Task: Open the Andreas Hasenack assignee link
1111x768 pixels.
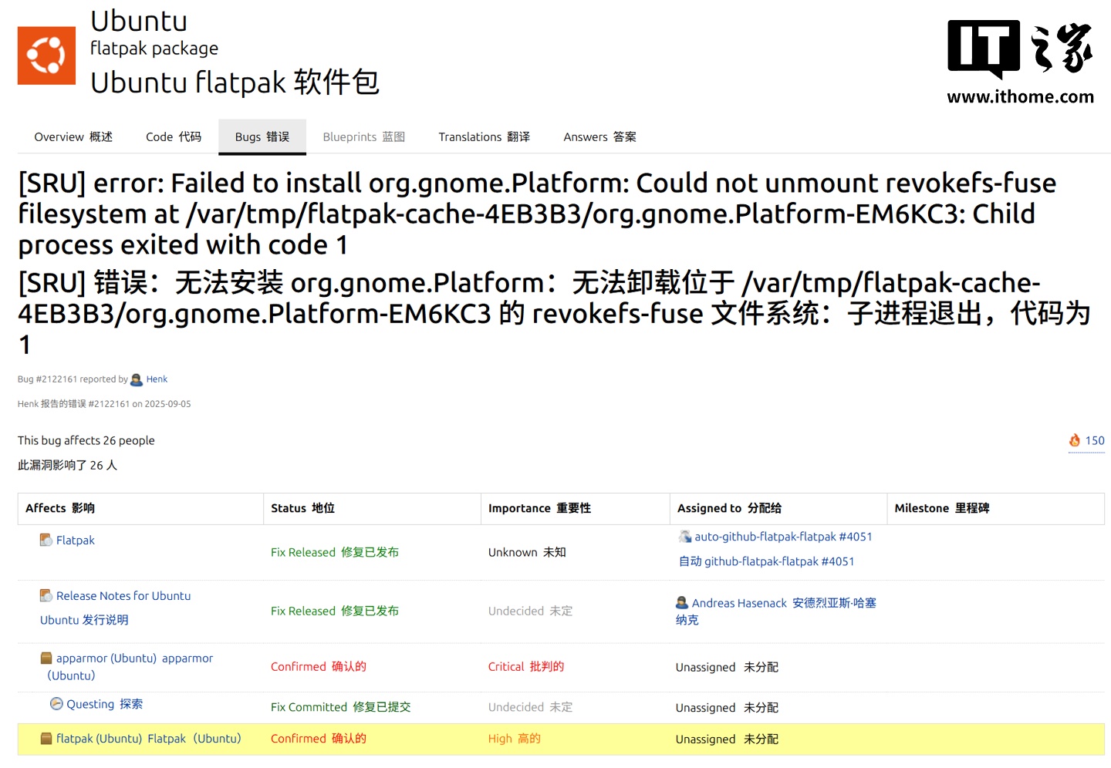Action: [x=740, y=602]
